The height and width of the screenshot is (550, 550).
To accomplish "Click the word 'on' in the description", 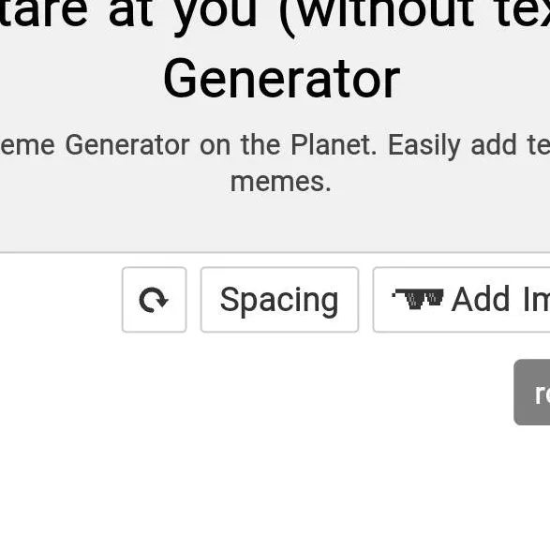I will click(215, 146).
